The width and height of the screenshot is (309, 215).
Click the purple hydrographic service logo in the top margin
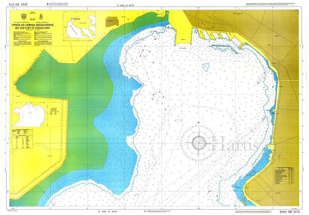click(x=47, y=4)
